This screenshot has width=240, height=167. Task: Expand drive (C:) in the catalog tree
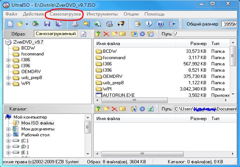(x=9, y=141)
